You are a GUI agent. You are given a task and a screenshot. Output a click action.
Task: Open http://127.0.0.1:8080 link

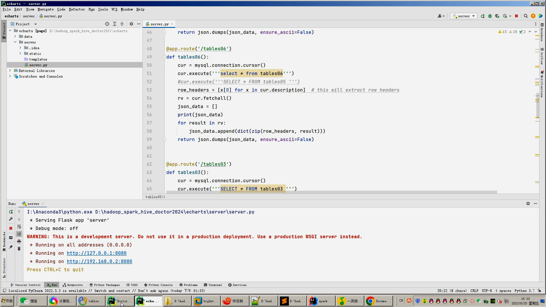[x=97, y=253]
